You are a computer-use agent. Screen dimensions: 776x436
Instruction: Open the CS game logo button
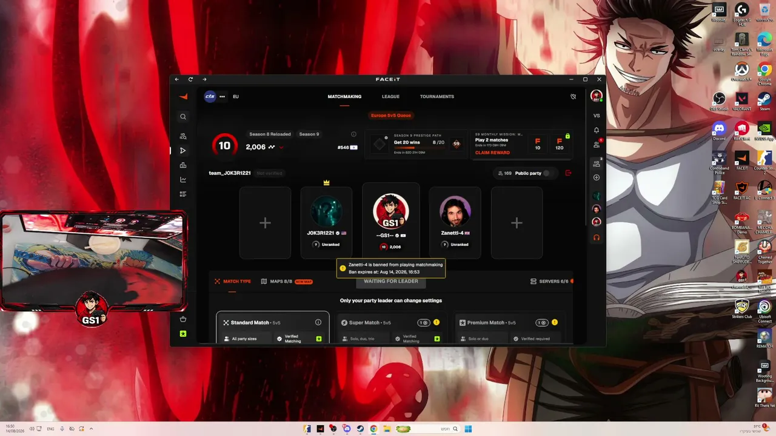coord(210,96)
